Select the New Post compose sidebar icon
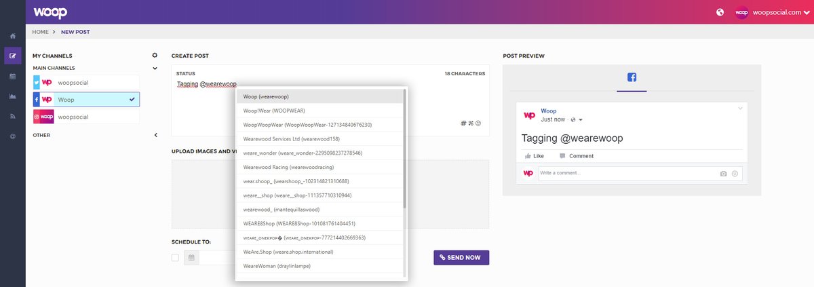The image size is (814, 287). (12, 56)
